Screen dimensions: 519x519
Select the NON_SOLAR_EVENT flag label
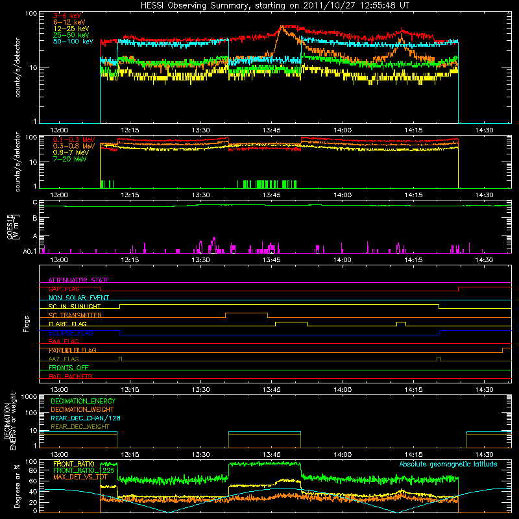[78, 298]
